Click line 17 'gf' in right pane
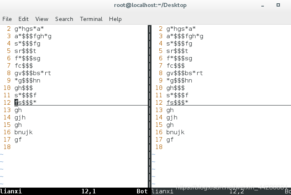This screenshot has width=291, height=195. coord(170,140)
